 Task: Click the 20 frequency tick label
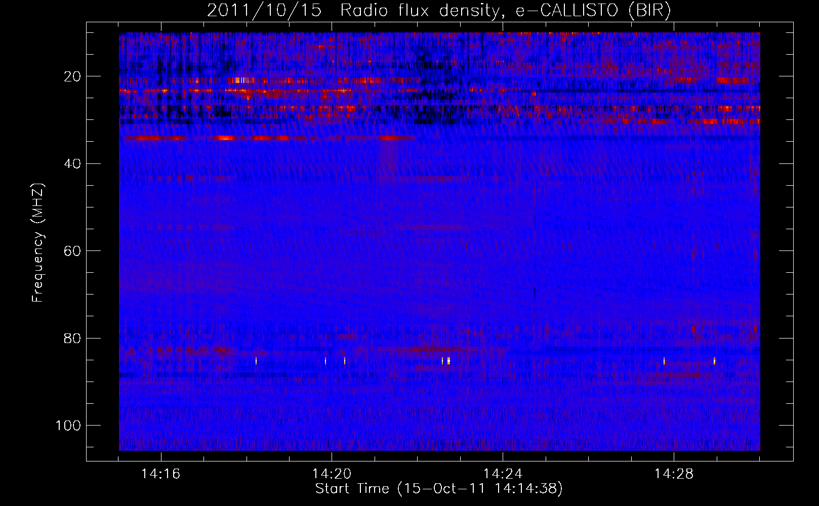click(72, 76)
